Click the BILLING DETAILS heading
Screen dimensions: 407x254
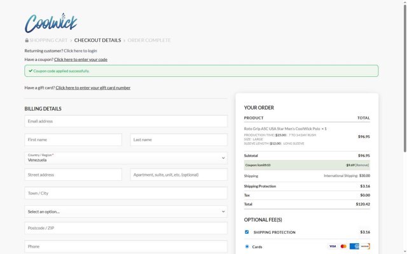tap(43, 109)
